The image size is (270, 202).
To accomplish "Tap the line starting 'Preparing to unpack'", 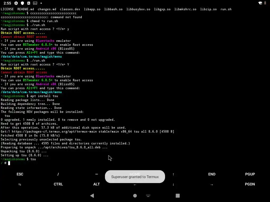I will (x=54, y=147).
